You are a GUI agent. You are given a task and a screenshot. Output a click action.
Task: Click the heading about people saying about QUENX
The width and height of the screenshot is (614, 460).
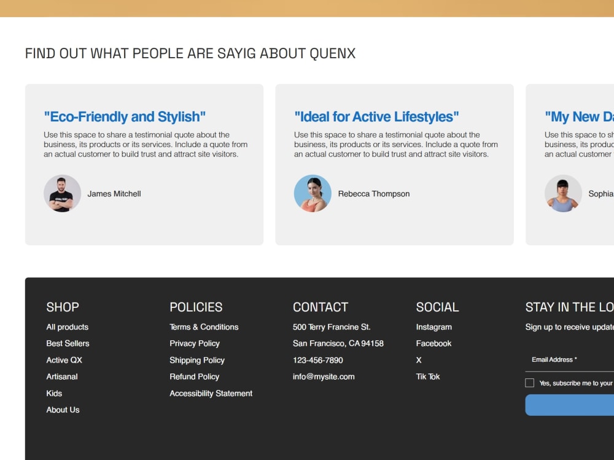[190, 53]
